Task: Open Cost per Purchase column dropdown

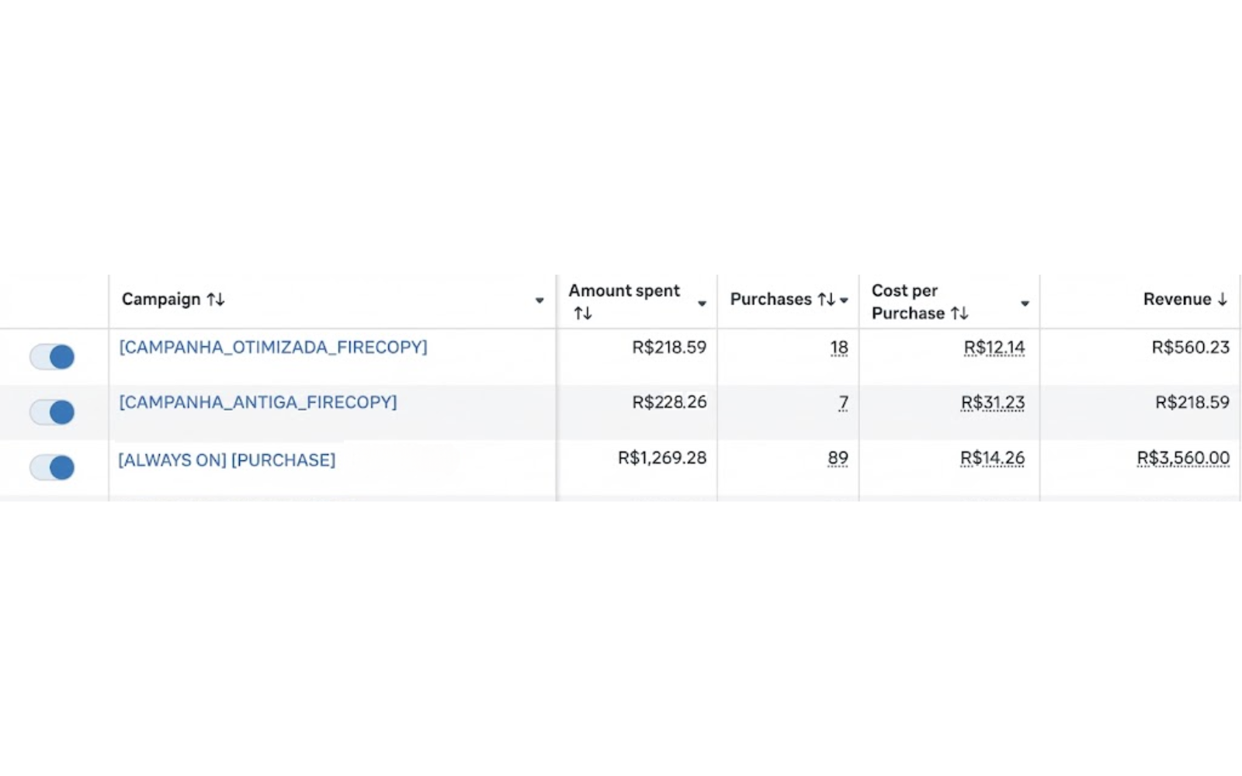Action: pos(1025,303)
